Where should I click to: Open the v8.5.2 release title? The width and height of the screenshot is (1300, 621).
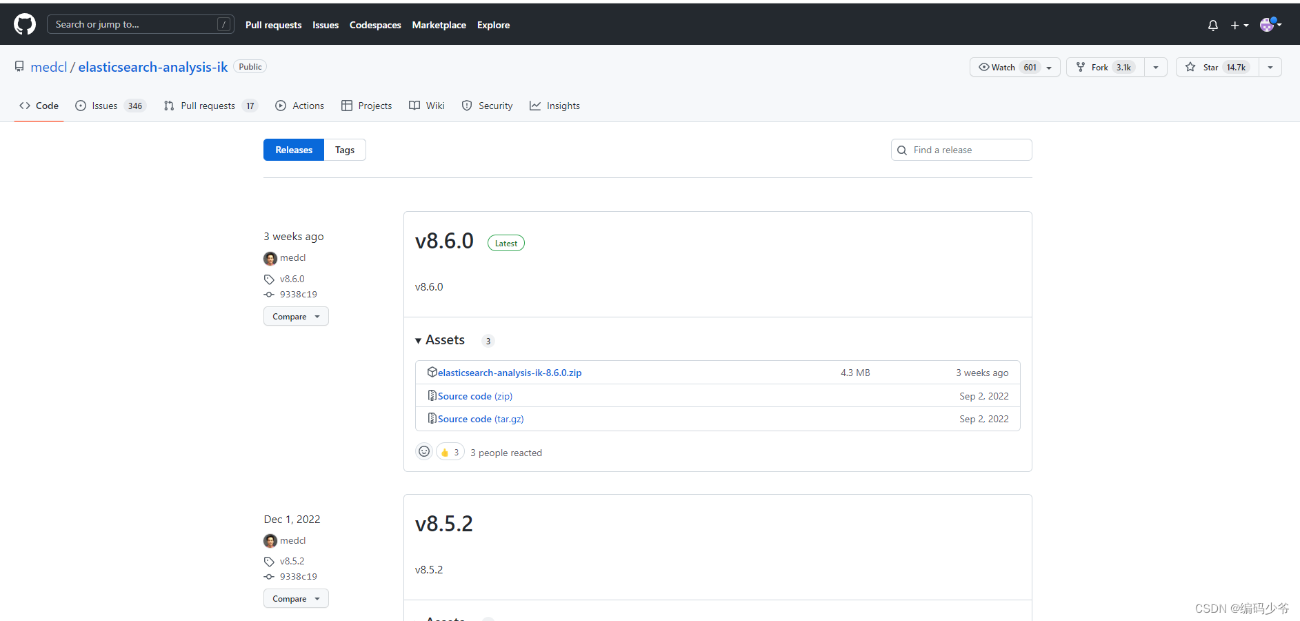point(444,524)
